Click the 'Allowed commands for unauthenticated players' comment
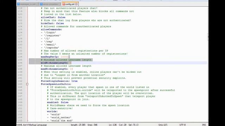The height and width of the screenshot is (126, 225). coord(76,27)
